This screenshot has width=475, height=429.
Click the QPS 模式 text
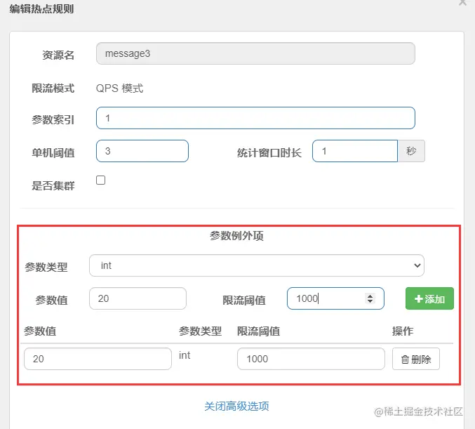pyautogui.click(x=120, y=88)
